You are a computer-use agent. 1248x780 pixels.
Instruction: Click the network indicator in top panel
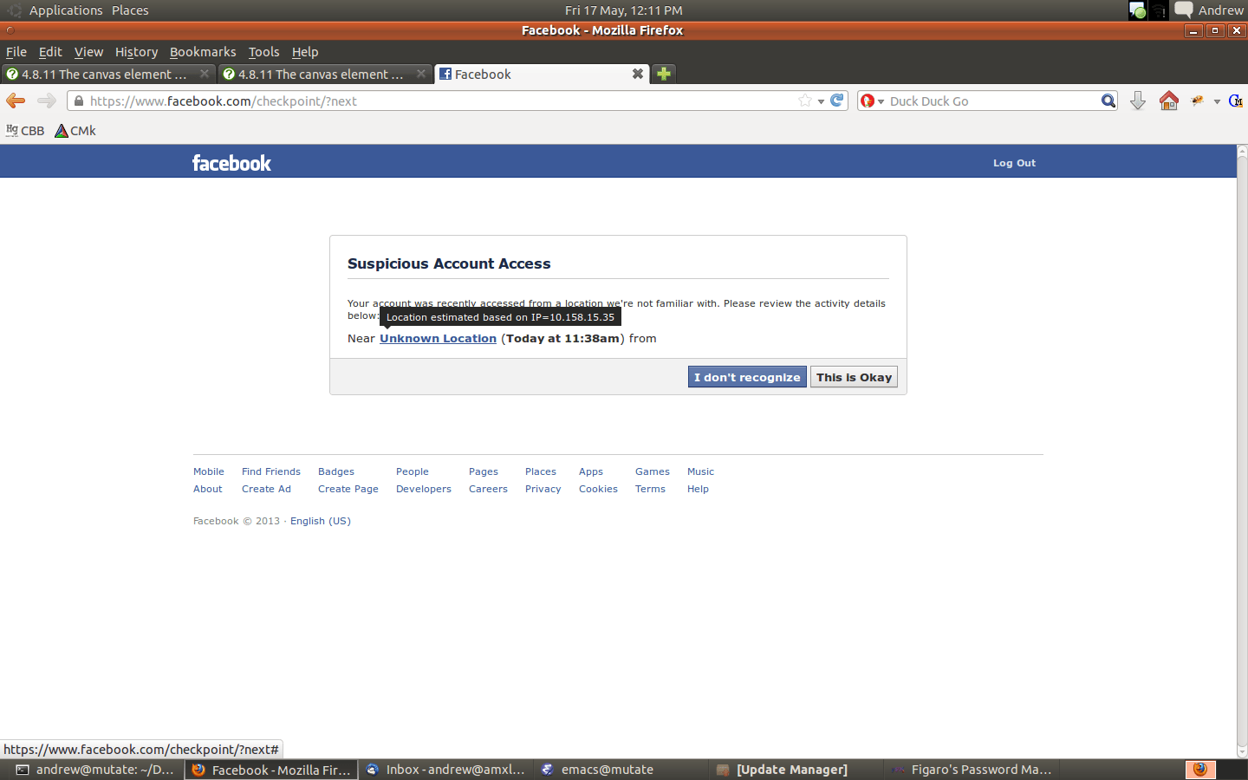[x=1160, y=10]
